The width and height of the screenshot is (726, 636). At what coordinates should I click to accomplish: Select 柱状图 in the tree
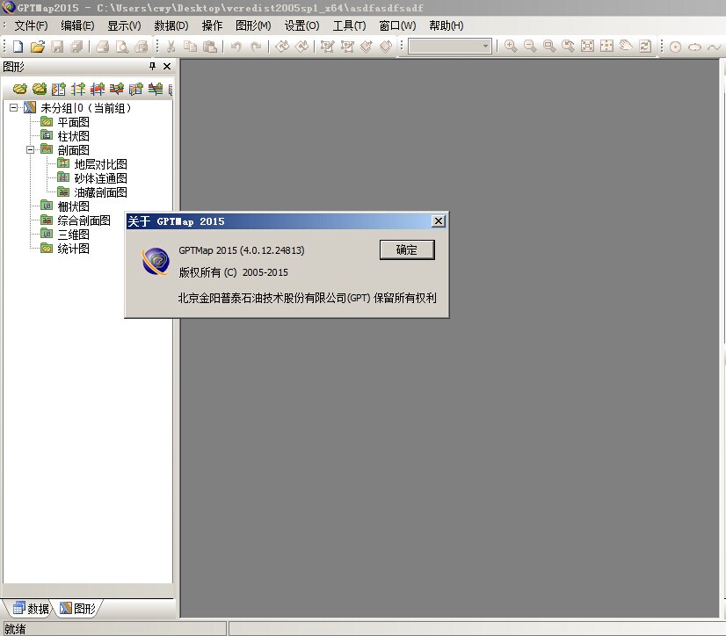point(73,136)
